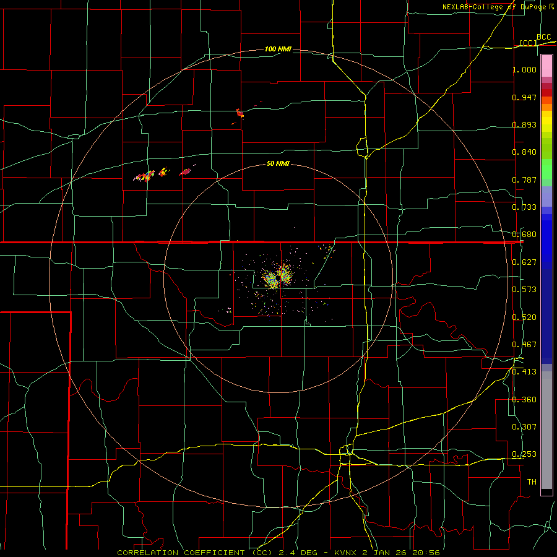The image size is (557, 557).
Task: Click the 0.787 legend value
Action: pyautogui.click(x=524, y=179)
